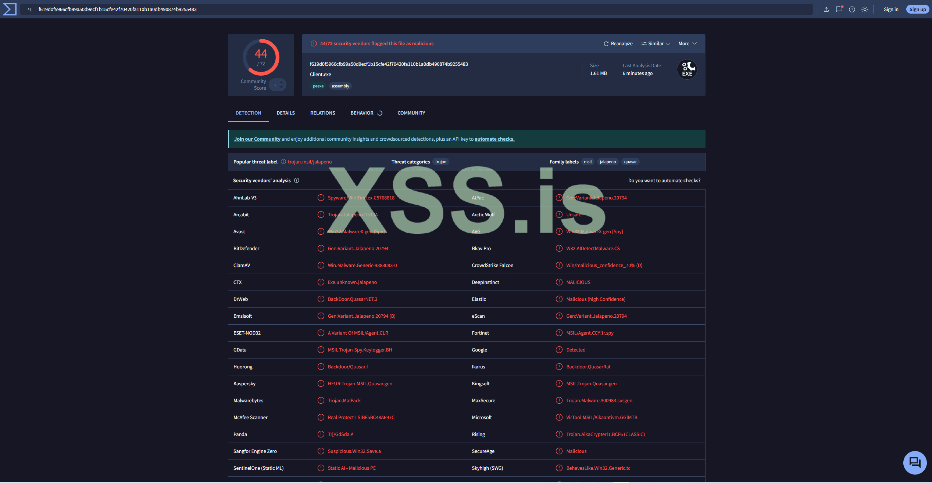
Task: Click the upload file icon
Action: tap(826, 9)
